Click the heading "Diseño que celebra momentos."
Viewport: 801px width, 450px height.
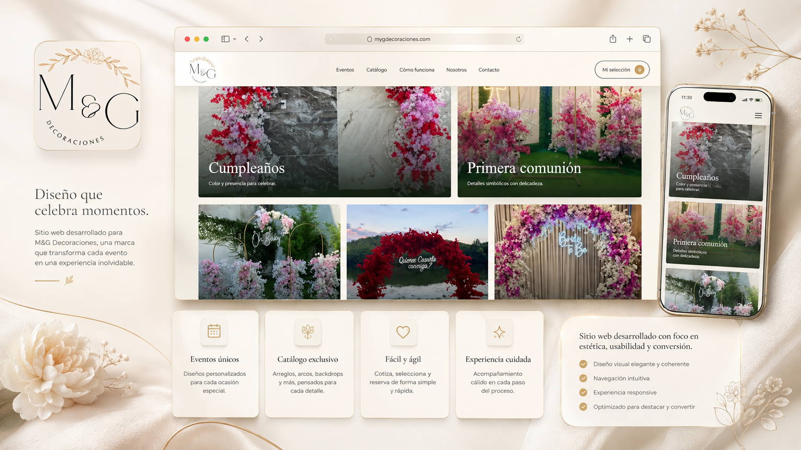92,202
